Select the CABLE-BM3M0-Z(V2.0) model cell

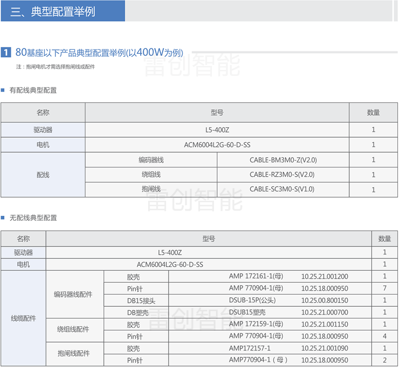(283, 160)
